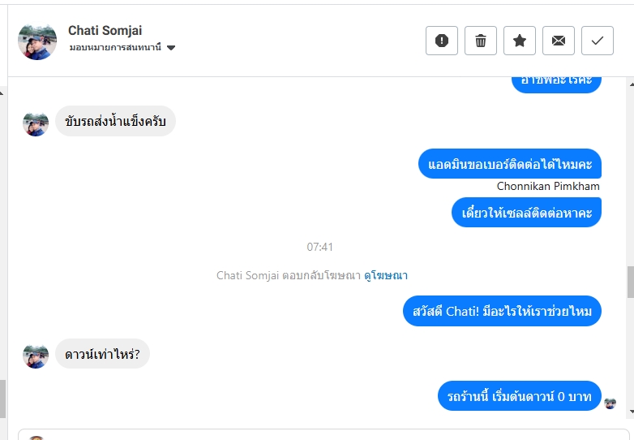Star this conversation as follow-up
Image resolution: width=634 pixels, height=440 pixels.
coord(520,41)
